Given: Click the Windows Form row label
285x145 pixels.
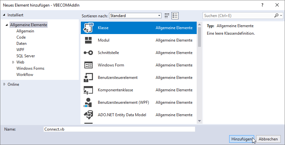Looking at the screenshot, I should [111, 65].
